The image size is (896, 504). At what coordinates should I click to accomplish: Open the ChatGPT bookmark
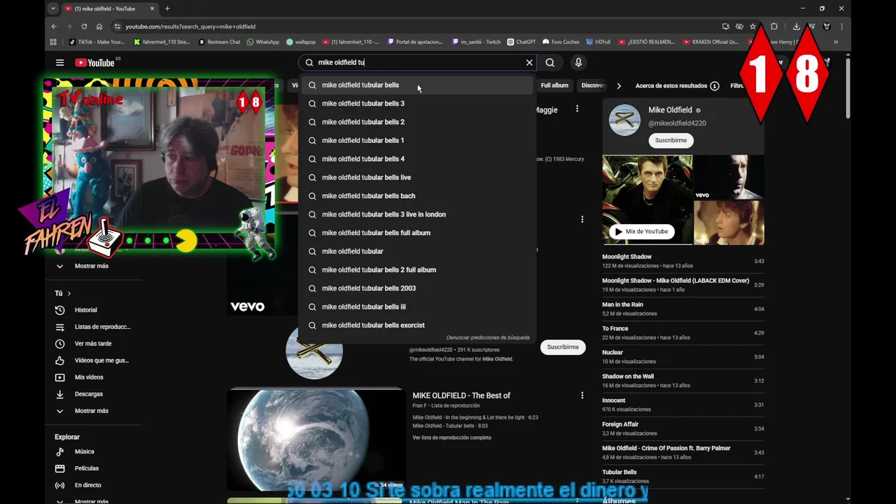(x=521, y=42)
